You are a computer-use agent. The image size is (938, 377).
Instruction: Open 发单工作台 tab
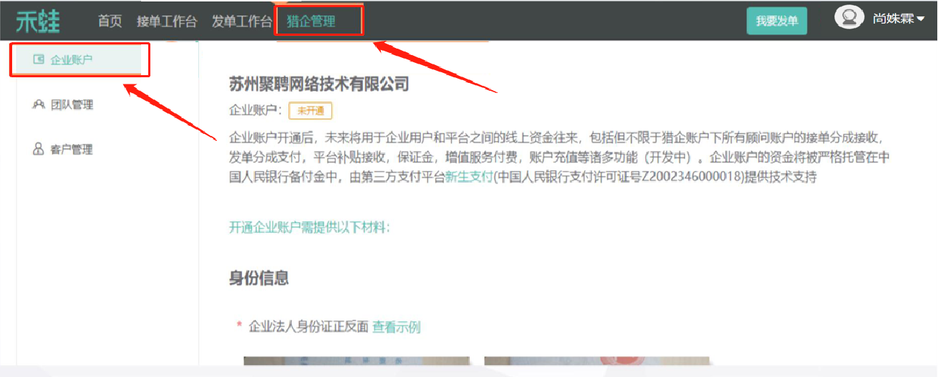[x=242, y=21]
